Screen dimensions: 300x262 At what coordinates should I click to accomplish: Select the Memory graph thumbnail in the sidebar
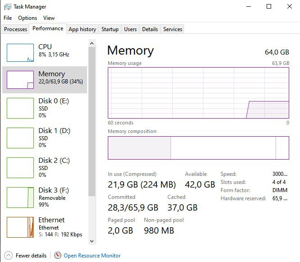click(x=20, y=80)
